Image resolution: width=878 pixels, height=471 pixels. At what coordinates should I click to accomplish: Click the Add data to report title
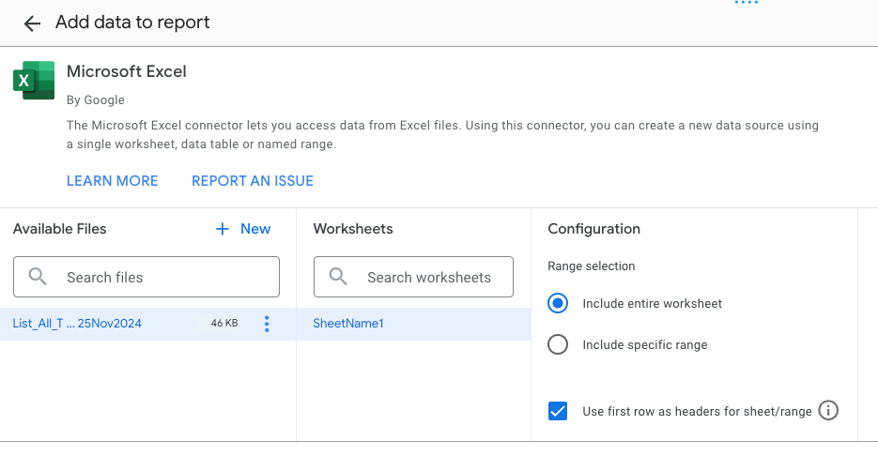coord(132,23)
